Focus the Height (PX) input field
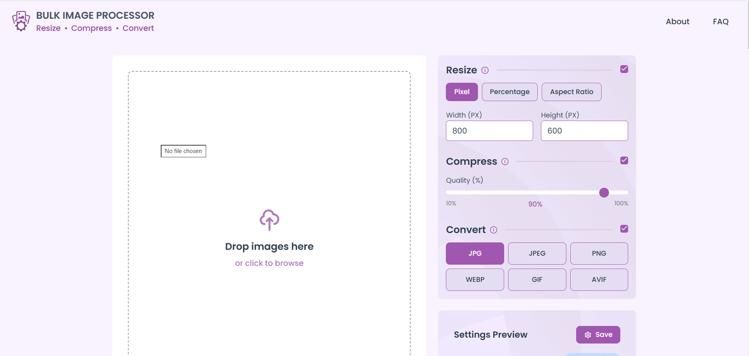 coord(584,131)
